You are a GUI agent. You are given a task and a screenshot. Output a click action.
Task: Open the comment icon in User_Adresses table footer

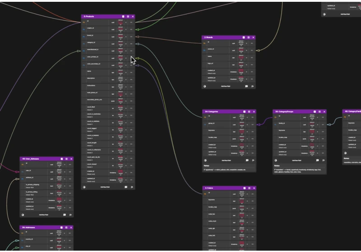click(65, 215)
